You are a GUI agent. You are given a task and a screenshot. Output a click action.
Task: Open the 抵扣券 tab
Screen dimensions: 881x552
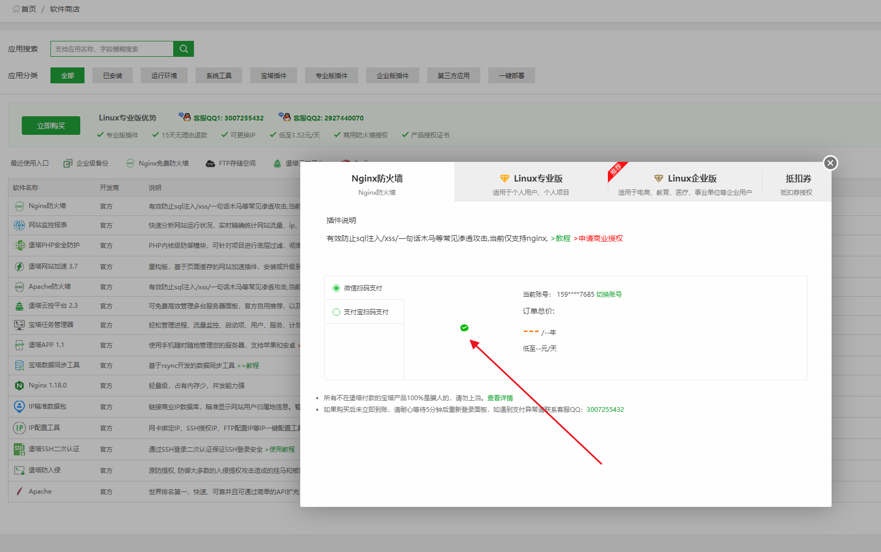pos(798,178)
